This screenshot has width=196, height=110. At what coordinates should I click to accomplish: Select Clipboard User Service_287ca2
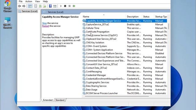125,39
